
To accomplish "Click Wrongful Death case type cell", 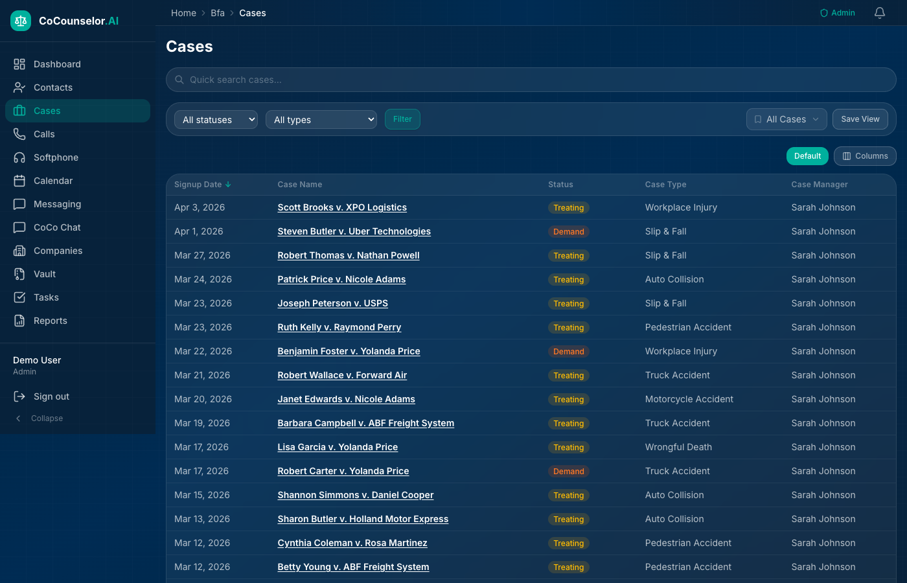I will click(x=678, y=447).
